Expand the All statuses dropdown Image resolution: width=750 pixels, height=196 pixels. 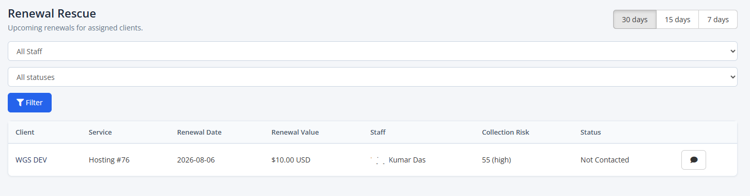pyautogui.click(x=372, y=77)
